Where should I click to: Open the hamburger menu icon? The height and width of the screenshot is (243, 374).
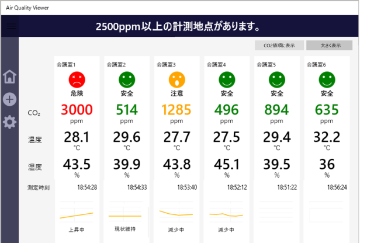coord(11,26)
